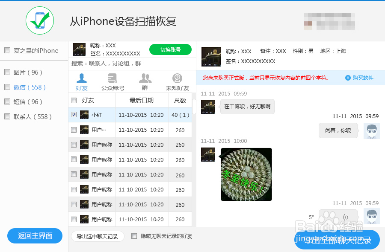Click the 好友 column header
The height and width of the screenshot is (252, 385).
click(x=88, y=100)
